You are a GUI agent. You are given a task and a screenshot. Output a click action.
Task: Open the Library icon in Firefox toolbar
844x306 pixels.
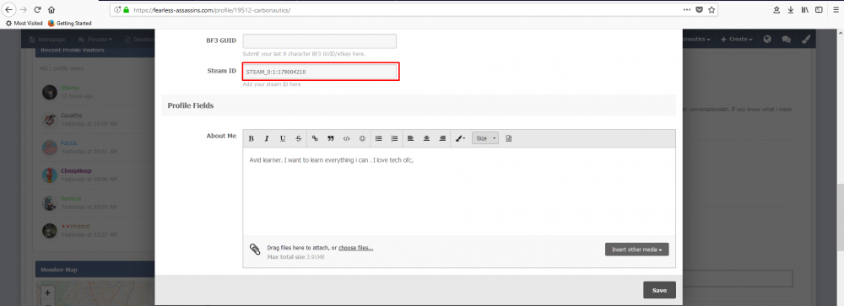click(x=805, y=9)
